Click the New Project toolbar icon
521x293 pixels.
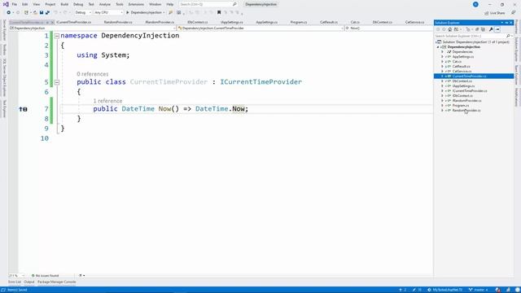[x=26, y=13]
